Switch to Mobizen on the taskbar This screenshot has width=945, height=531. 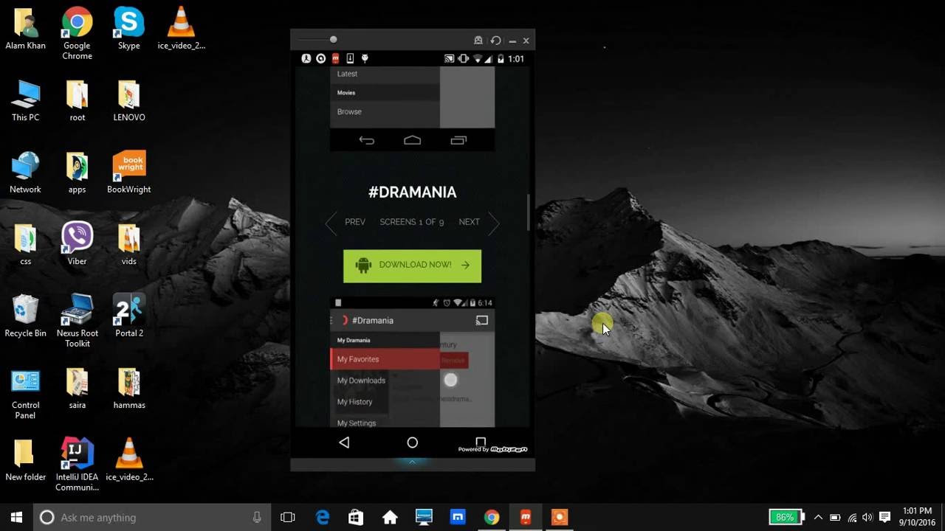[x=526, y=517]
